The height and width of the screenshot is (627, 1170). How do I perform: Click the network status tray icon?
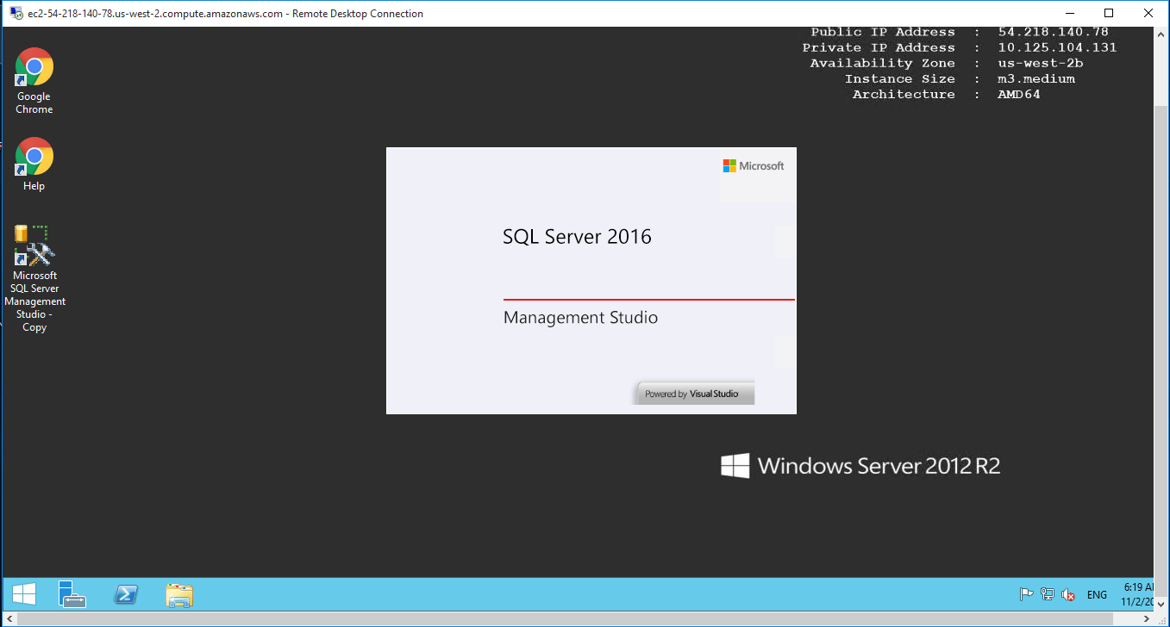(x=1048, y=594)
